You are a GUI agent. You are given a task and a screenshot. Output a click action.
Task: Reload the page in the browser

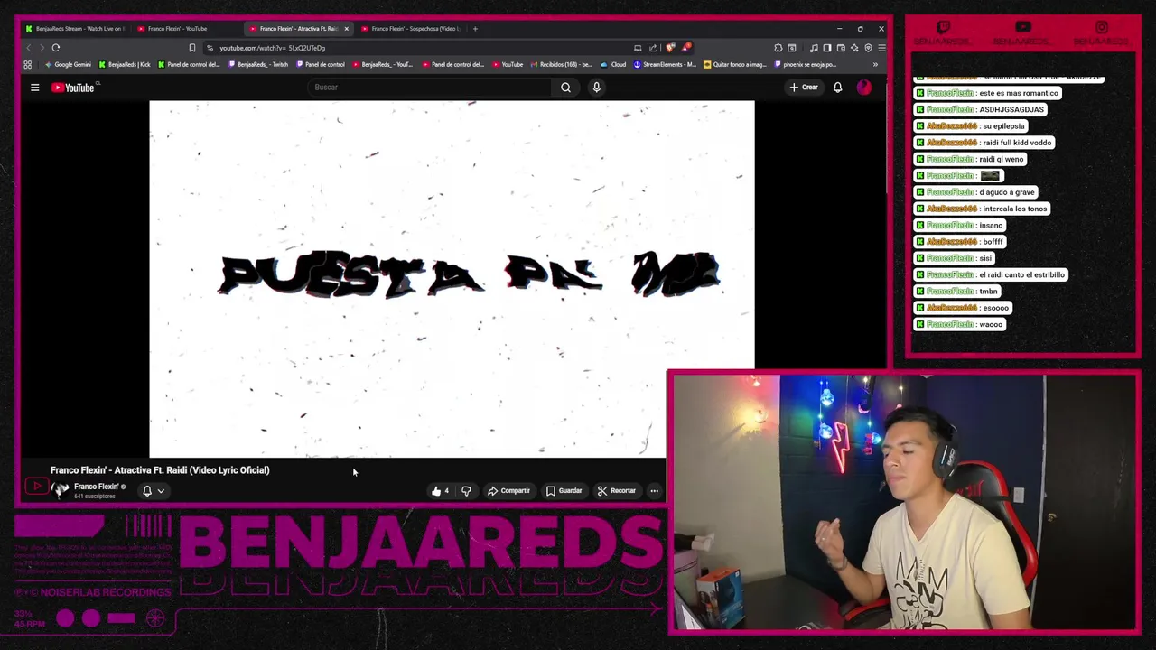tap(56, 48)
